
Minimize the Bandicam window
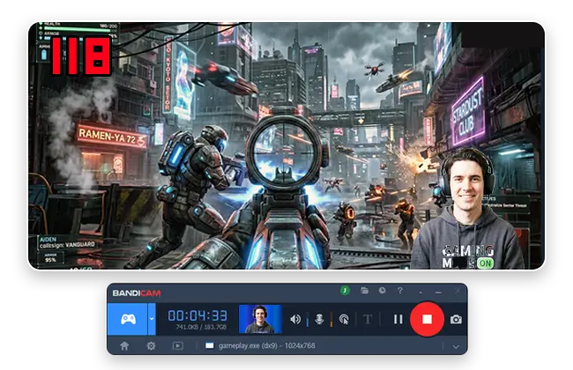click(438, 292)
